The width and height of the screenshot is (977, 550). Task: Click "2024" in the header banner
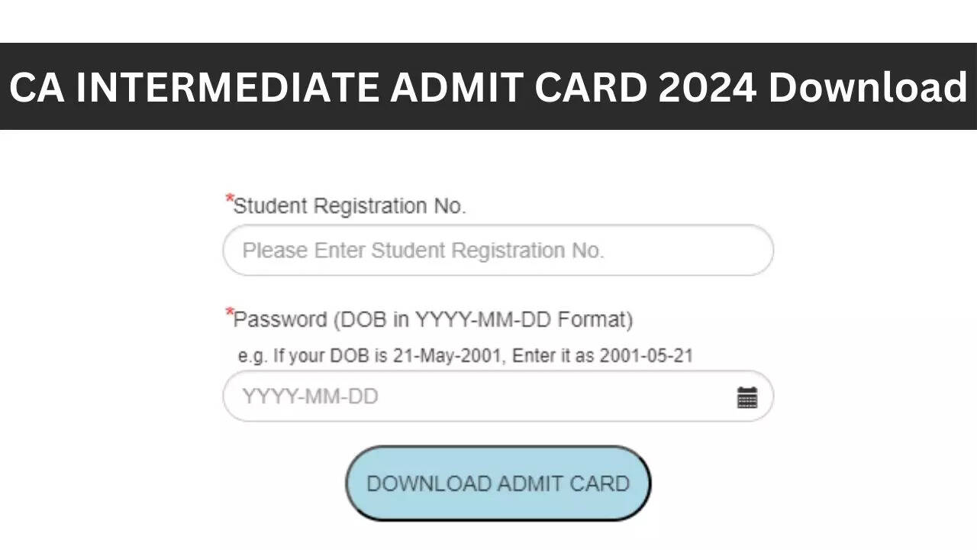tap(708, 87)
